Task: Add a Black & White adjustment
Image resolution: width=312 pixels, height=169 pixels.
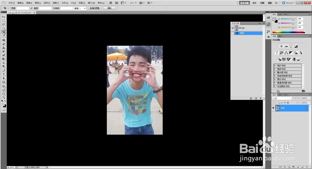Action: coord(291,53)
